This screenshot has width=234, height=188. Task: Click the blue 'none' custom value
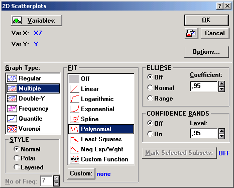(103, 174)
